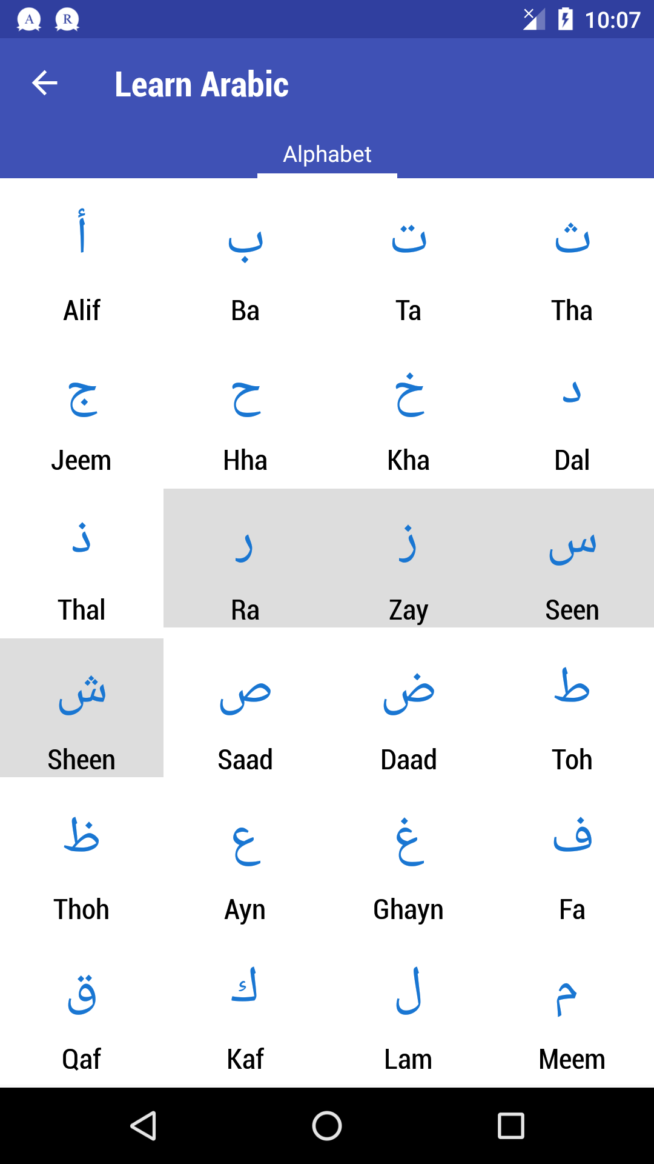The height and width of the screenshot is (1164, 654).
Task: Open the Ba letter tile
Action: [x=245, y=261]
